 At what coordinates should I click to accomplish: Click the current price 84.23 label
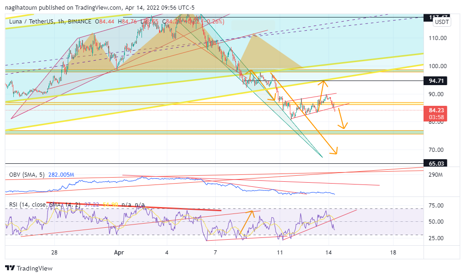point(436,114)
